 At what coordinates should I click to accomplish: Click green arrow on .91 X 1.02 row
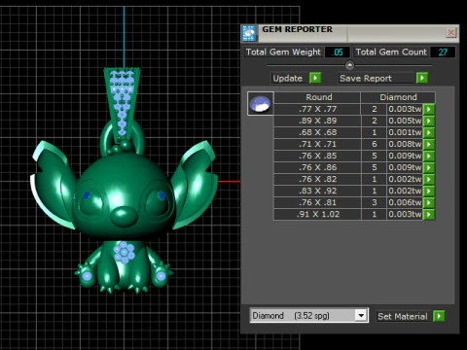pyautogui.click(x=429, y=214)
